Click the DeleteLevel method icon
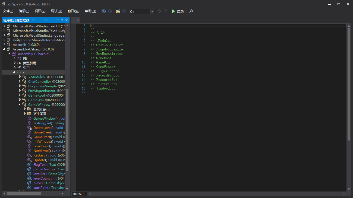The height and width of the screenshot is (198, 353). [x=29, y=127]
